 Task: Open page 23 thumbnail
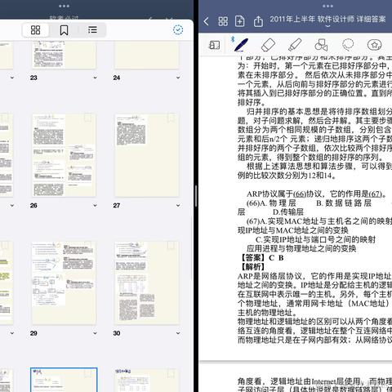coord(64,55)
